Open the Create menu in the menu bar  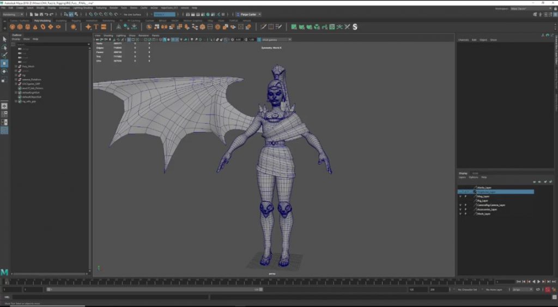pyautogui.click(x=20, y=8)
